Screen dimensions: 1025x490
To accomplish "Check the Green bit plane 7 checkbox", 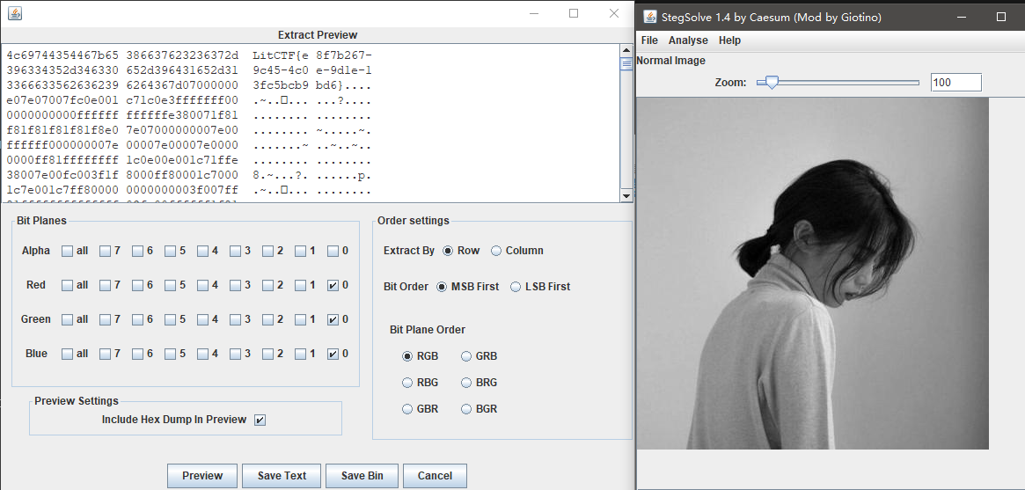I will click(x=105, y=320).
